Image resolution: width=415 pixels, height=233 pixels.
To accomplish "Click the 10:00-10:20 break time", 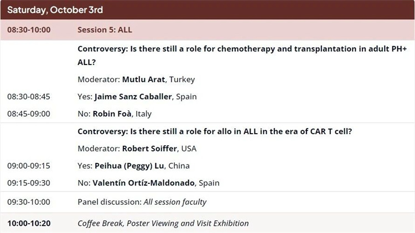I will pos(29,223).
